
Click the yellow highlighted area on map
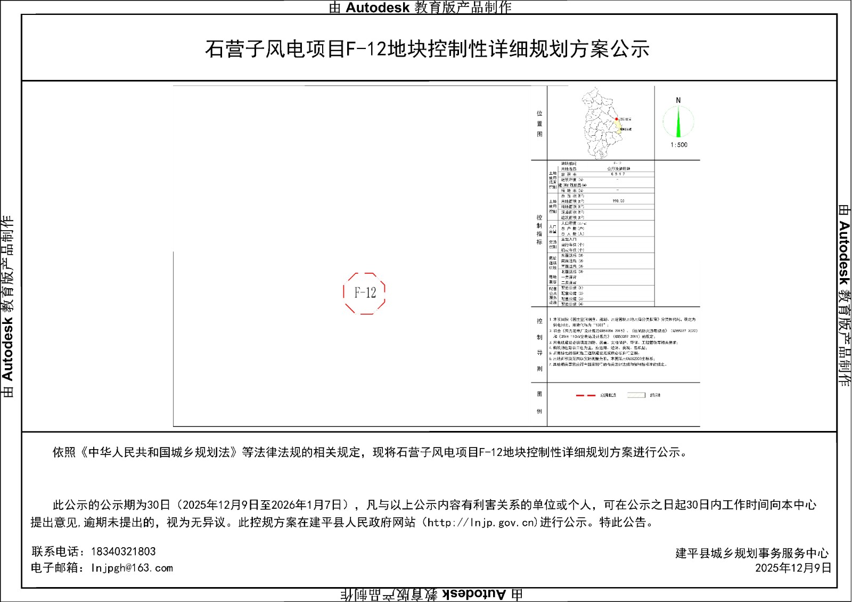click(x=618, y=126)
